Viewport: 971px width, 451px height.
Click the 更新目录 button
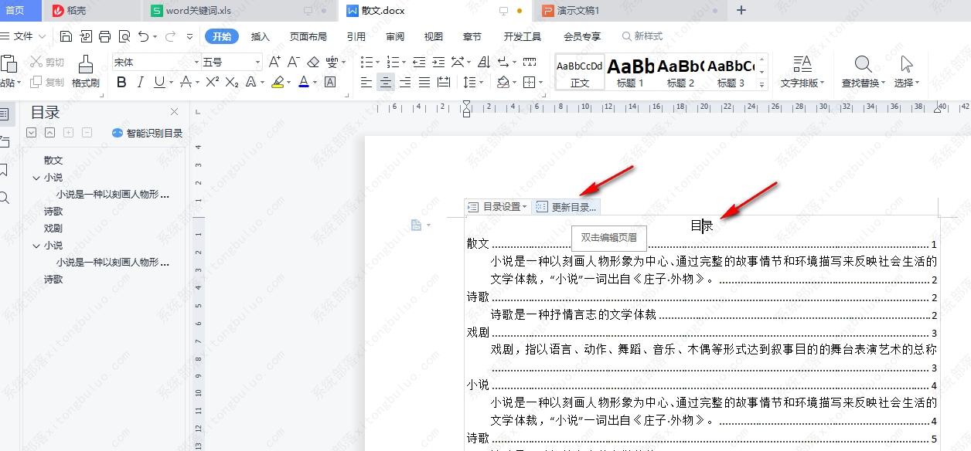click(x=568, y=206)
